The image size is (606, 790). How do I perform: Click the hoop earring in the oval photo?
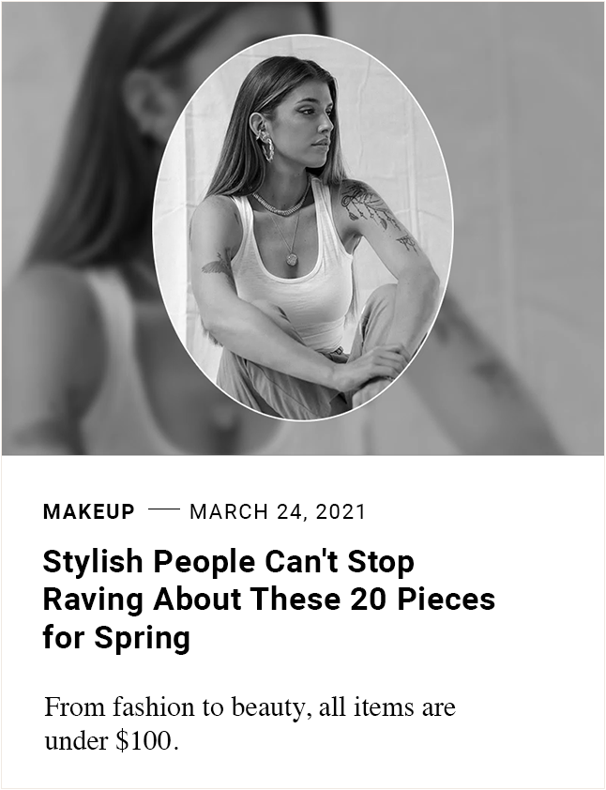pyautogui.click(x=267, y=147)
